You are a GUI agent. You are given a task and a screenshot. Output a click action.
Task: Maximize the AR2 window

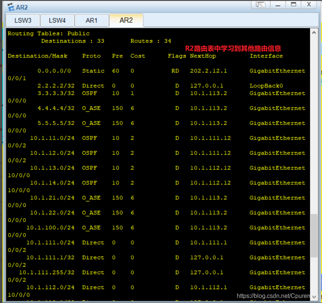(293, 4)
